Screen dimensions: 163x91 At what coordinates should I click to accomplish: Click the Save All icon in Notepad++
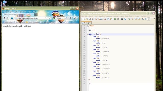92,19
